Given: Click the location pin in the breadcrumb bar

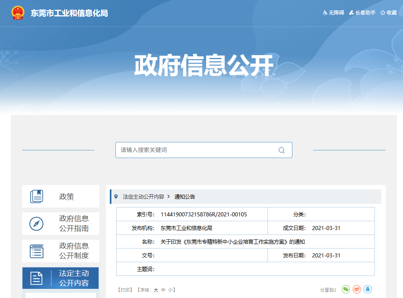Looking at the screenshot, I should [116, 196].
